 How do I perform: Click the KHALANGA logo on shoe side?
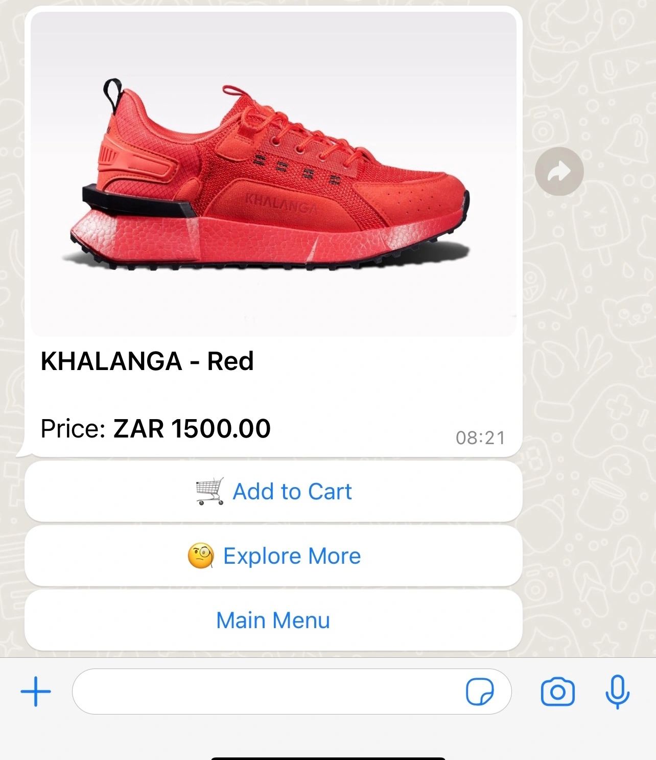coord(281,202)
